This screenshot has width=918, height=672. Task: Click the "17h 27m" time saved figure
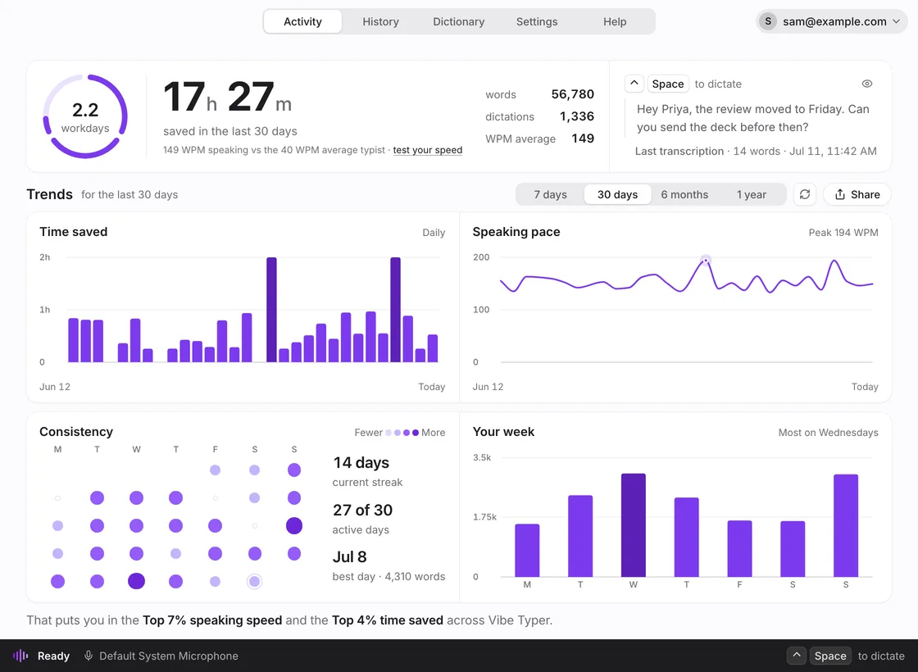click(x=227, y=97)
